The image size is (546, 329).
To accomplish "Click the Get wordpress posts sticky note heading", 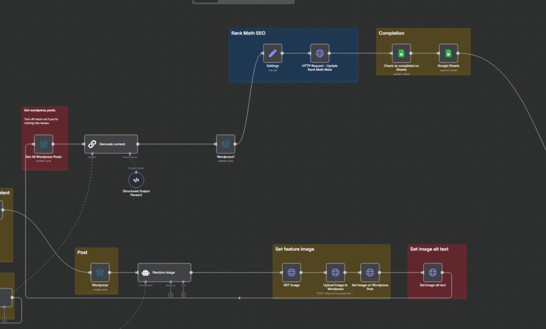I will [x=39, y=110].
